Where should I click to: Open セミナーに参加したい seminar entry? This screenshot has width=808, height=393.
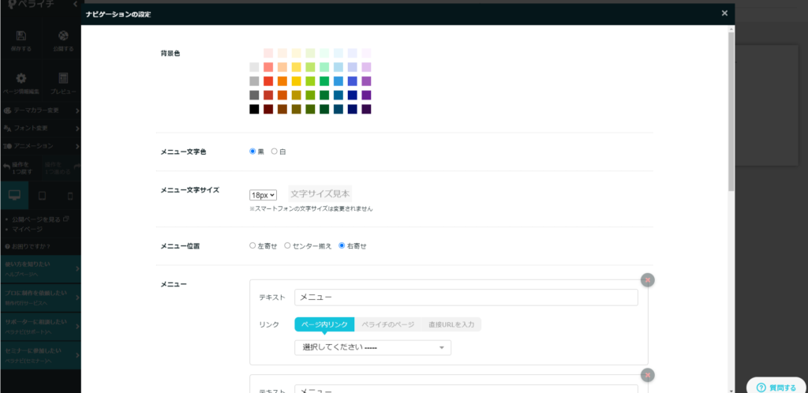coord(41,355)
